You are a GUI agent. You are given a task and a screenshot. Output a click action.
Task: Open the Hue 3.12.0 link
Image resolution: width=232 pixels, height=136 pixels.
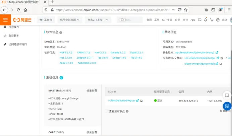[x=66, y=58]
